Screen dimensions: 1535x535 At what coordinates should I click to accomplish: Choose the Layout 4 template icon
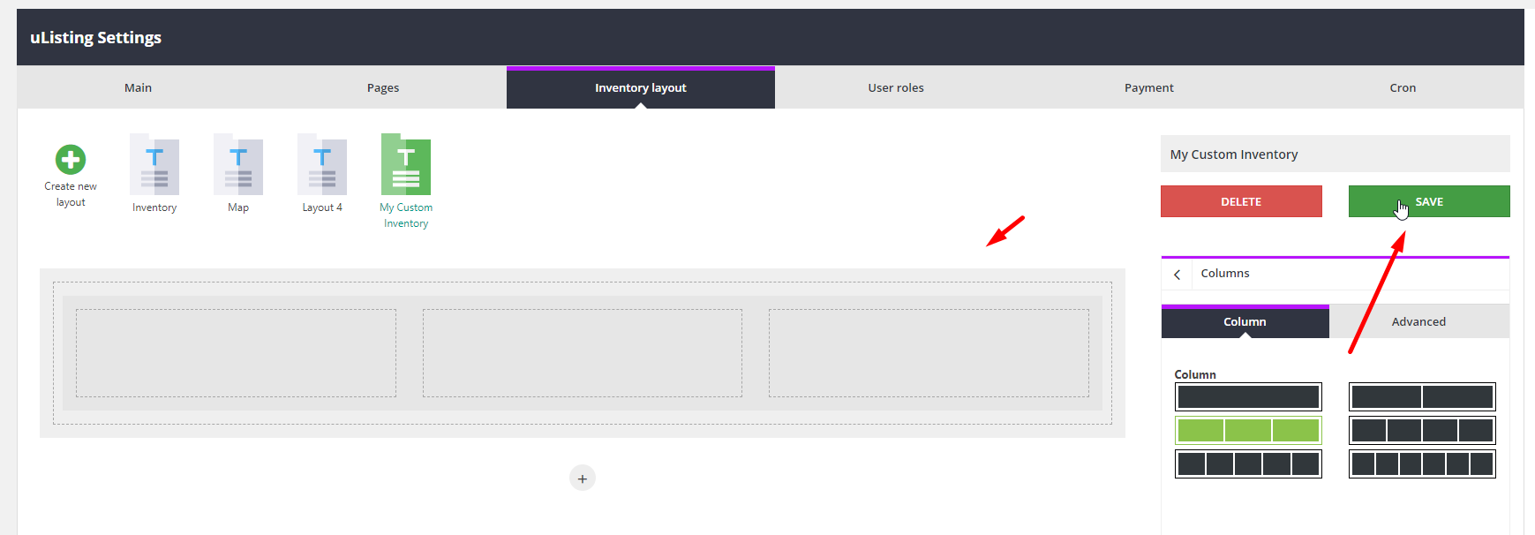click(x=322, y=165)
